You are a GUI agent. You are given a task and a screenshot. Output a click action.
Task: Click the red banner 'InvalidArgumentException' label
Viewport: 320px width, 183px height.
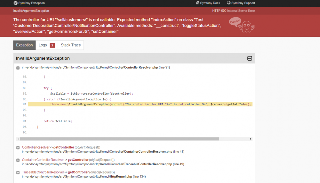31,11
